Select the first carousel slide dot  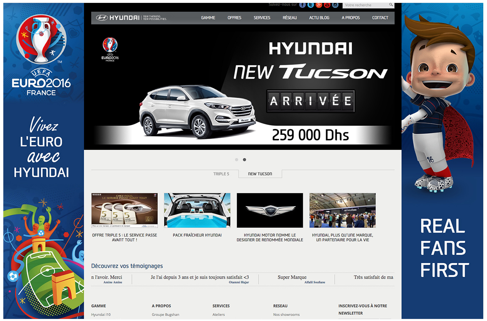tap(236, 159)
